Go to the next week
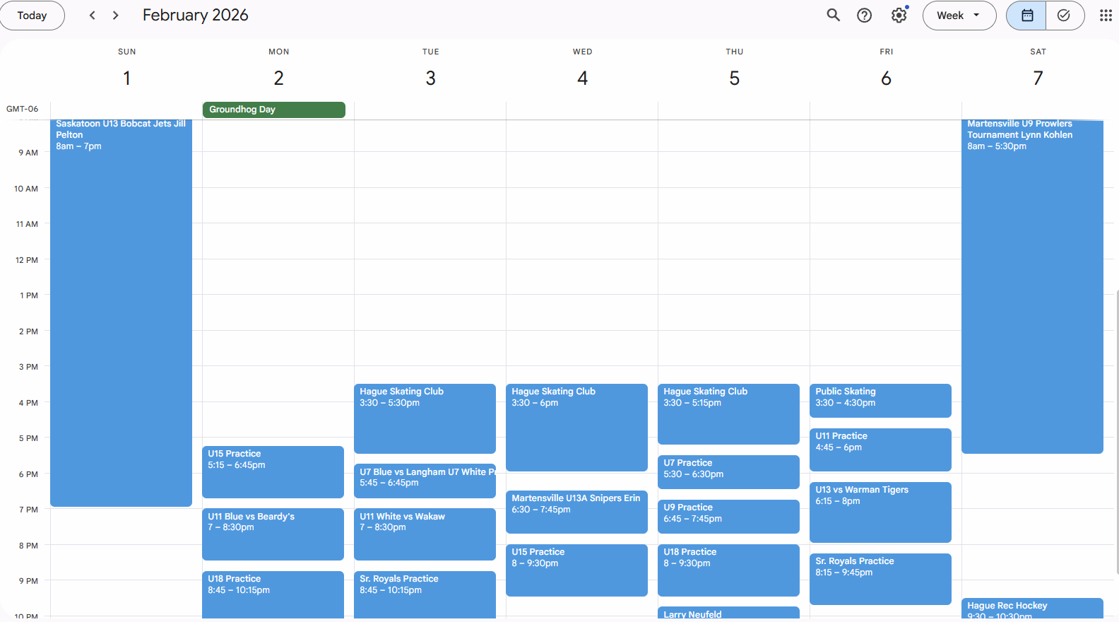The width and height of the screenshot is (1119, 622). 116,16
